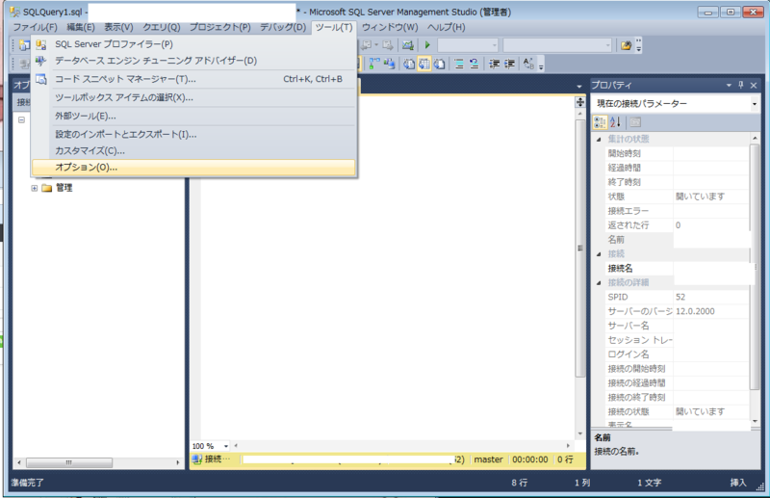Toggle include client statistics icon
Screen dimensions: 770x498
(x=390, y=64)
